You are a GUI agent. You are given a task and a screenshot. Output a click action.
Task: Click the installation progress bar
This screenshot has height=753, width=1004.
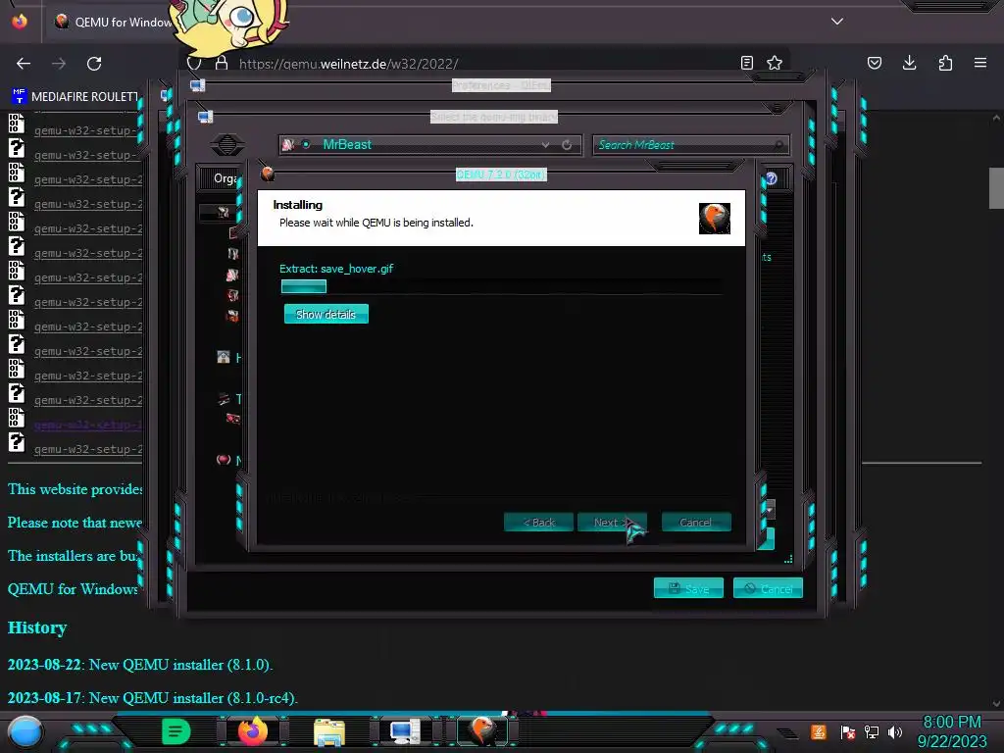click(x=501, y=286)
